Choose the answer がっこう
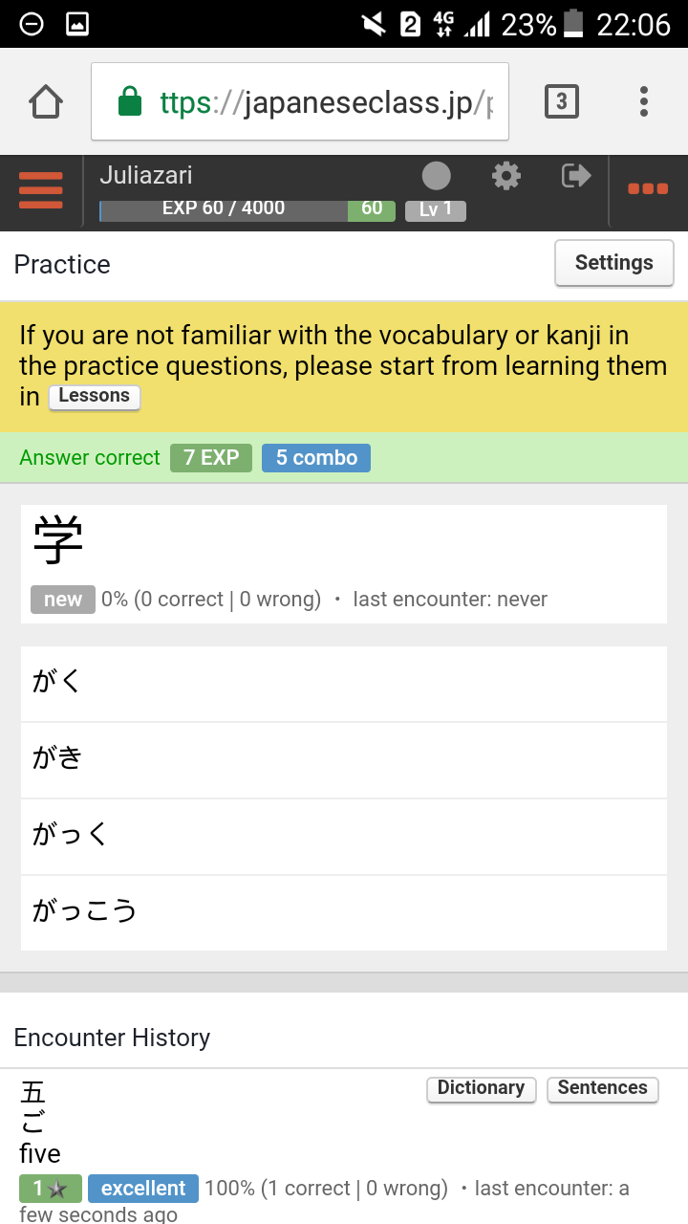The image size is (688, 1224). 344,912
